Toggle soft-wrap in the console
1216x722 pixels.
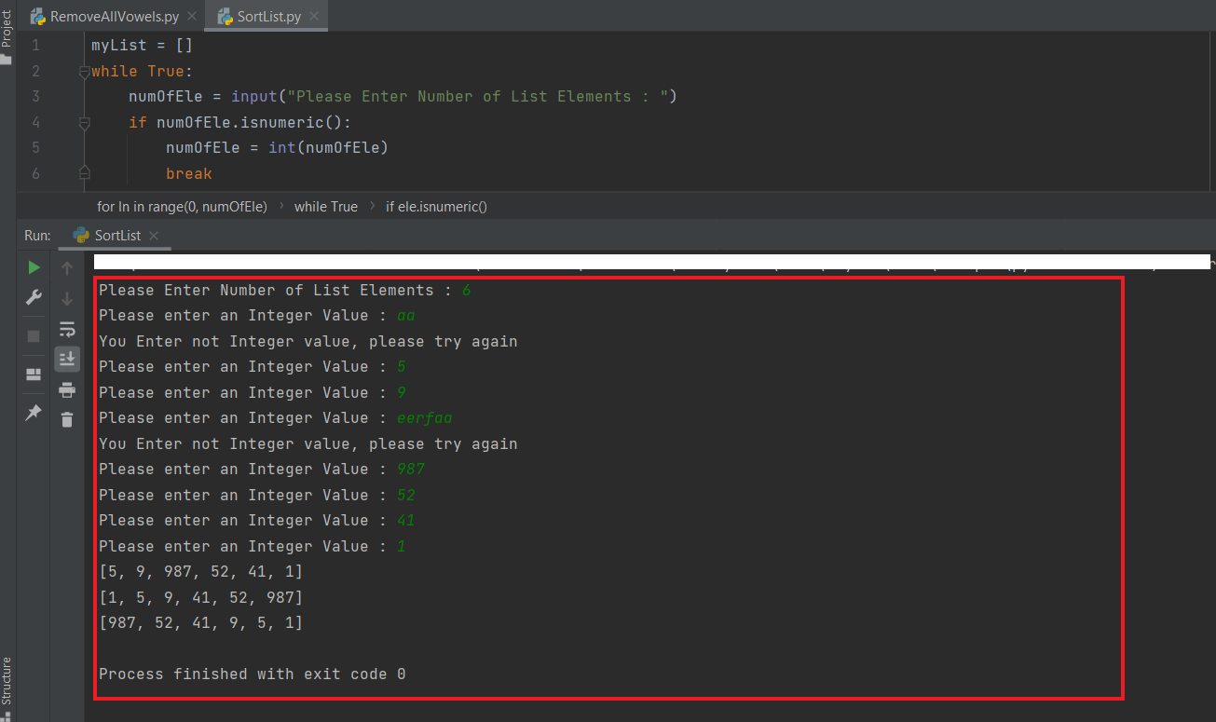(66, 328)
